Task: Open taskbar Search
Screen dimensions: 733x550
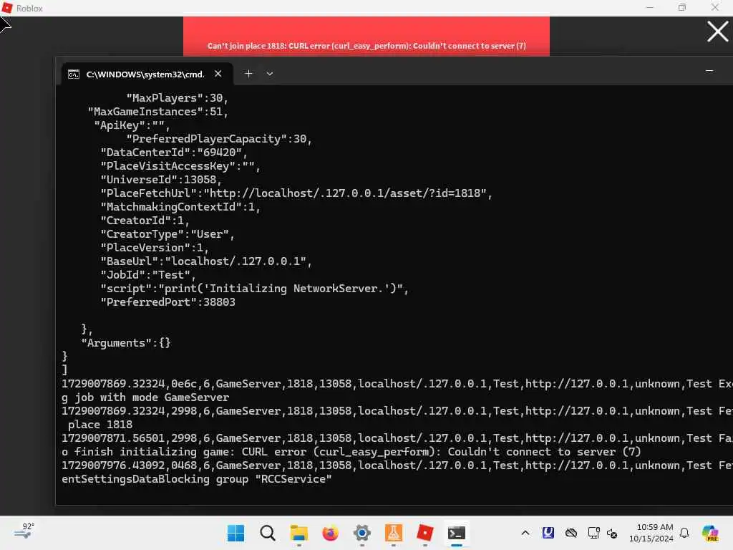Action: click(x=268, y=533)
